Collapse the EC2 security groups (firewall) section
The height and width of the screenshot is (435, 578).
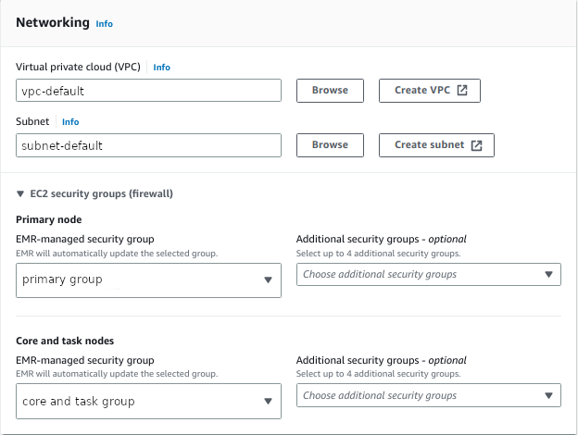tap(21, 194)
